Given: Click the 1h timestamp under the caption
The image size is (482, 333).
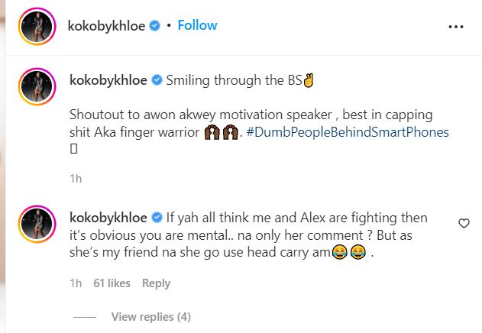Looking at the screenshot, I should tap(75, 178).
